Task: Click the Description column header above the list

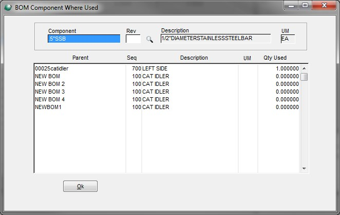Action: point(194,58)
